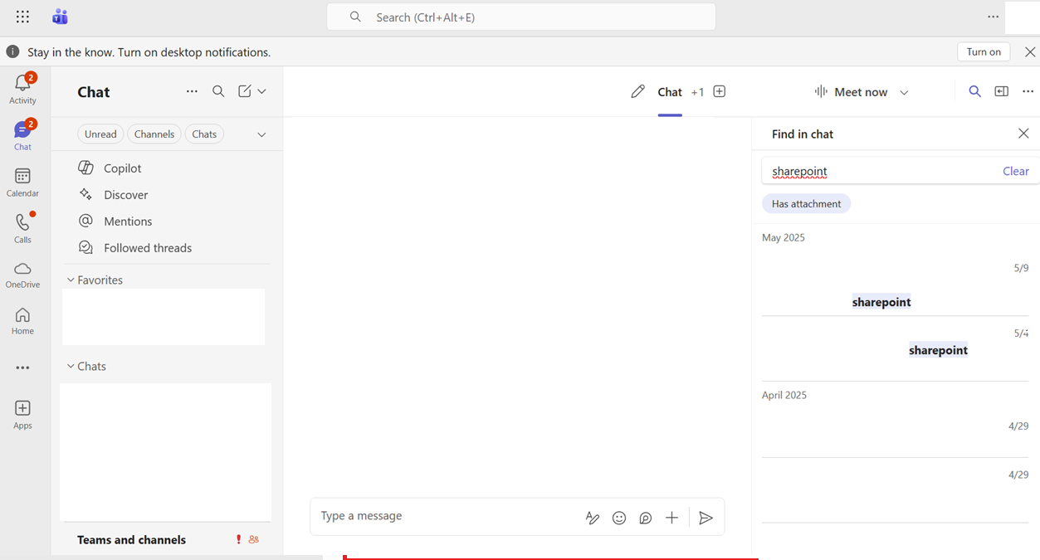Open the 5/4 sharepoint search result

point(895,351)
